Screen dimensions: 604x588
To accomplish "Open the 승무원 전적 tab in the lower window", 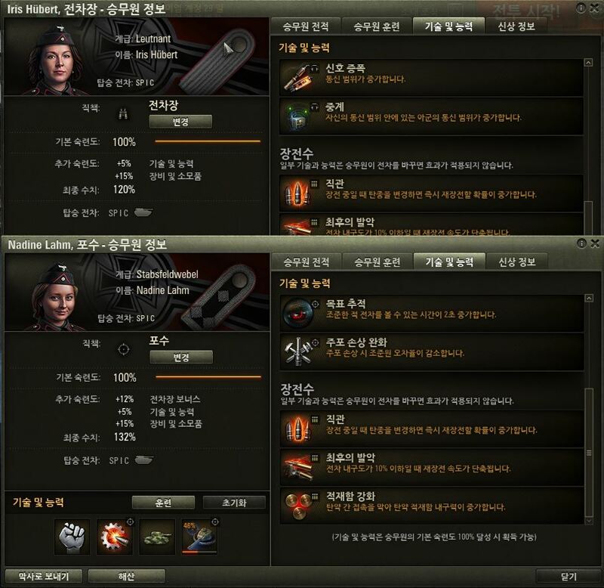I will pos(307,262).
